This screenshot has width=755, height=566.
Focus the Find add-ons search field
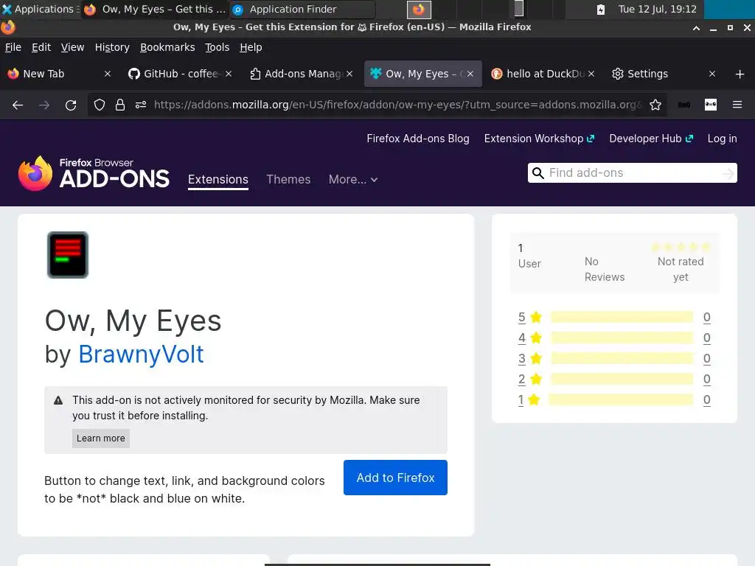[632, 173]
